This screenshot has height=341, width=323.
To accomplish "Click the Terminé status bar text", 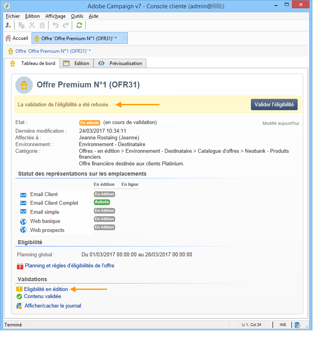I will (x=13, y=325).
